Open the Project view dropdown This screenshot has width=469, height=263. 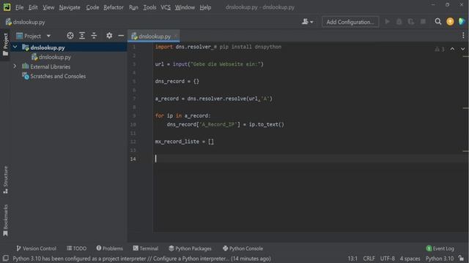[x=34, y=36]
